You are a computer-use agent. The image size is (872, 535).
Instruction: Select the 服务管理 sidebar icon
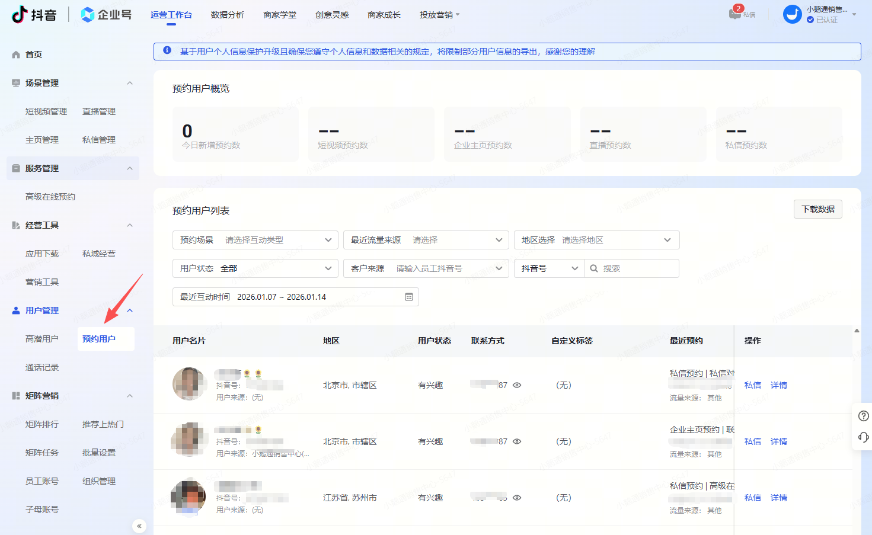coord(15,168)
